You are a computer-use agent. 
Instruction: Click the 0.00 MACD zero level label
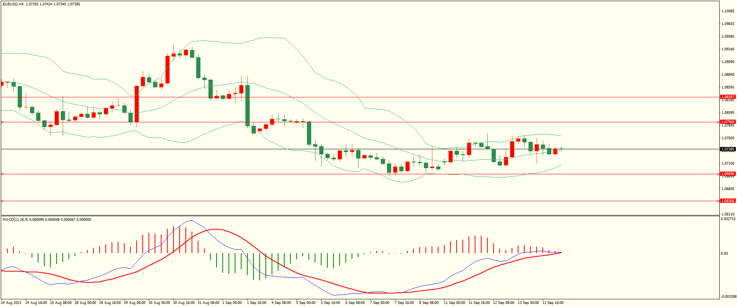tap(724, 254)
